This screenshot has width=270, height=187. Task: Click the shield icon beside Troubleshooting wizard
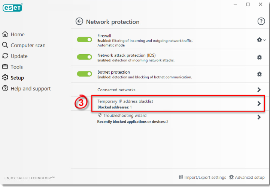tap(100, 115)
